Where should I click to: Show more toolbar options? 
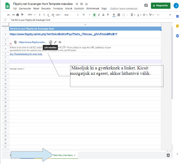(x=158, y=15)
